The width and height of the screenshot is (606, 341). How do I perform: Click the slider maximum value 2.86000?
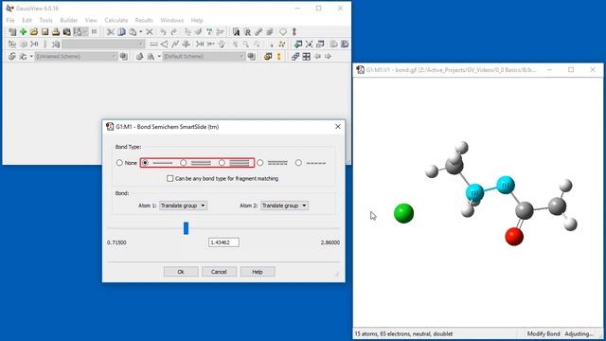tap(330, 242)
